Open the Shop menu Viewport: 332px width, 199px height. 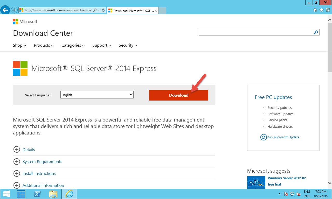tap(19, 45)
